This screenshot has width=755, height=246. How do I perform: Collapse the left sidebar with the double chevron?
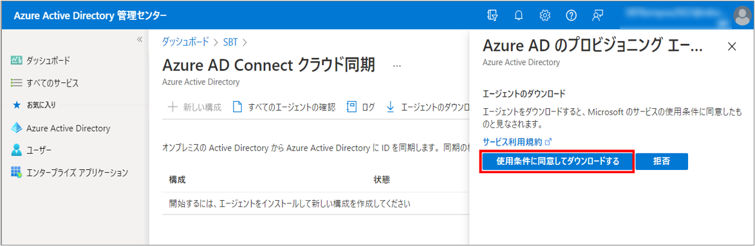coord(140,39)
